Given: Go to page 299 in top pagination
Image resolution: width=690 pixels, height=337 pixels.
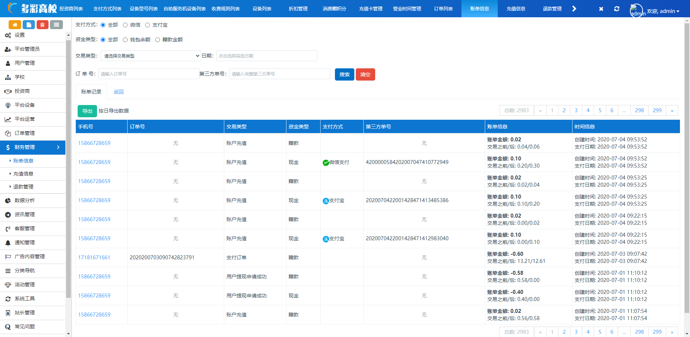Looking at the screenshot, I should (657, 110).
